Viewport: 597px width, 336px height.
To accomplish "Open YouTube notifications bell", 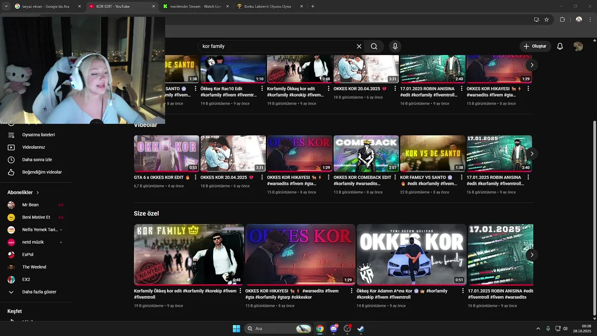I will [x=560, y=46].
